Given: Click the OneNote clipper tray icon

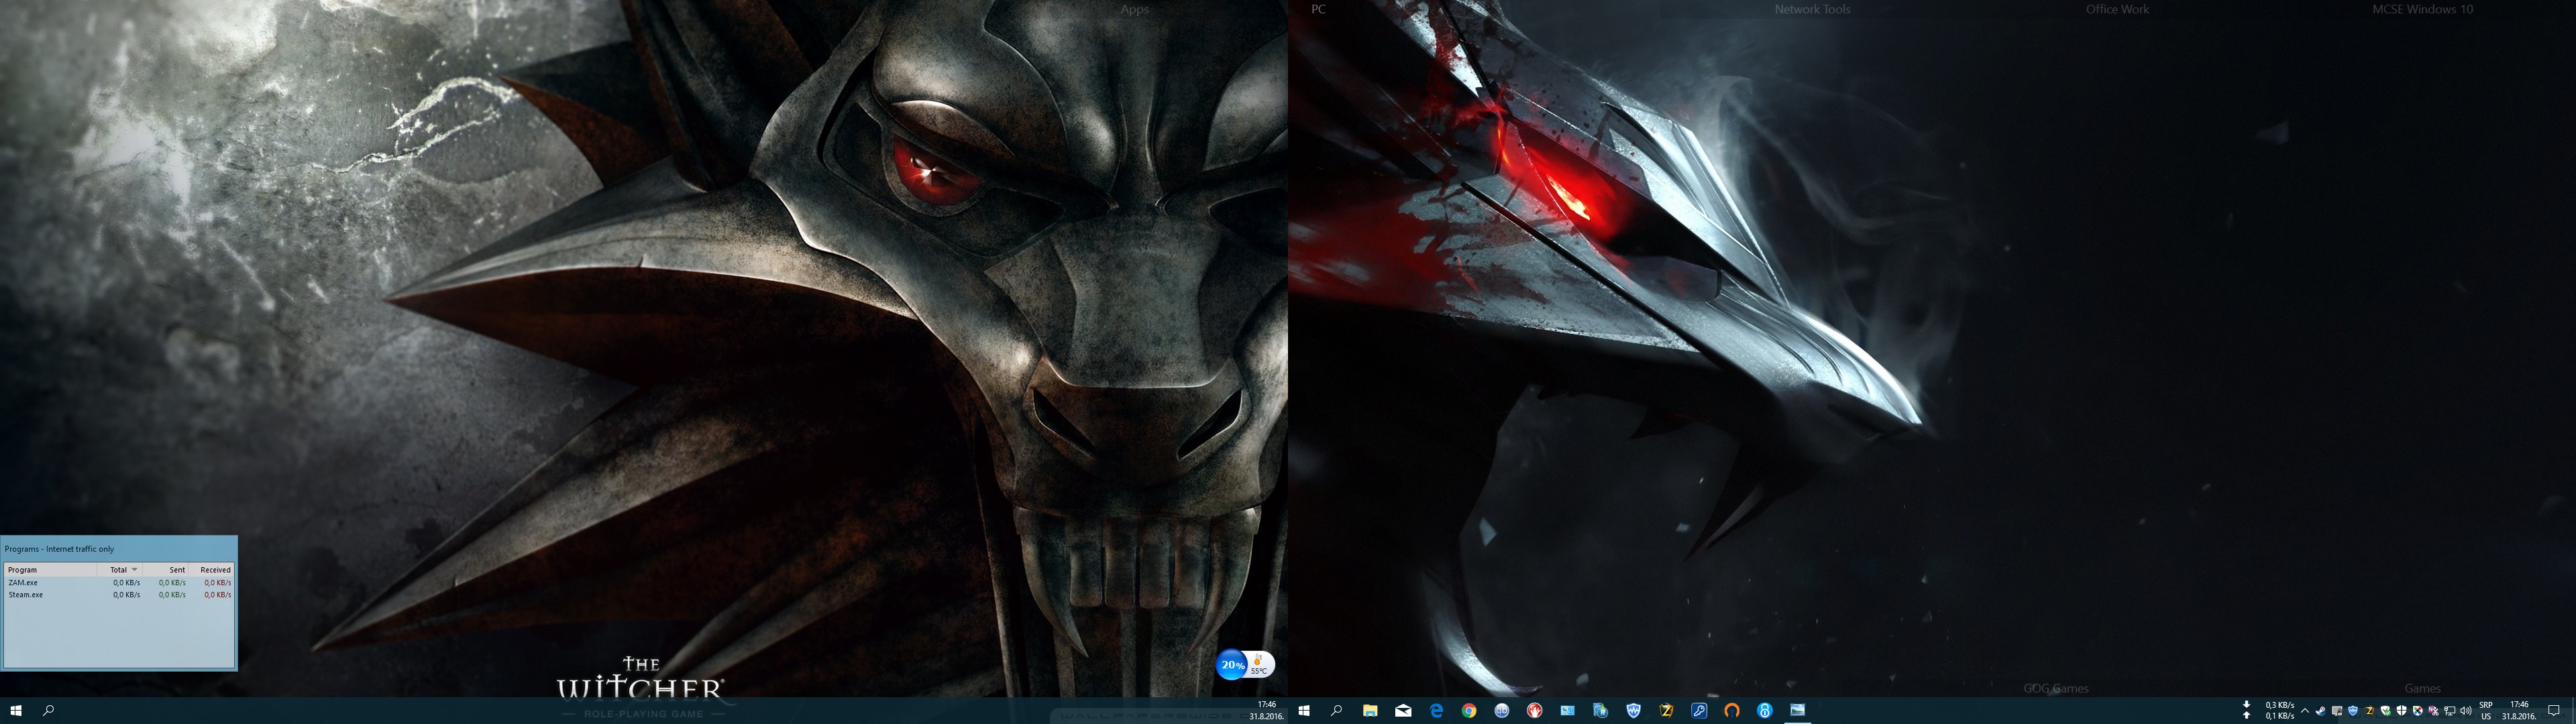Looking at the screenshot, I should (x=2433, y=711).
